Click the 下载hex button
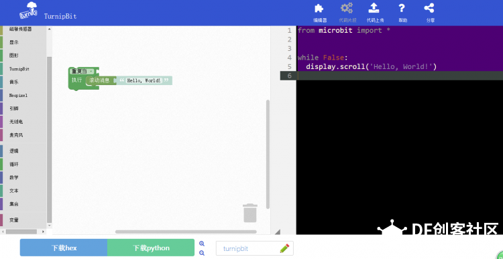Image resolution: width=503 pixels, height=259 pixels. [64, 248]
